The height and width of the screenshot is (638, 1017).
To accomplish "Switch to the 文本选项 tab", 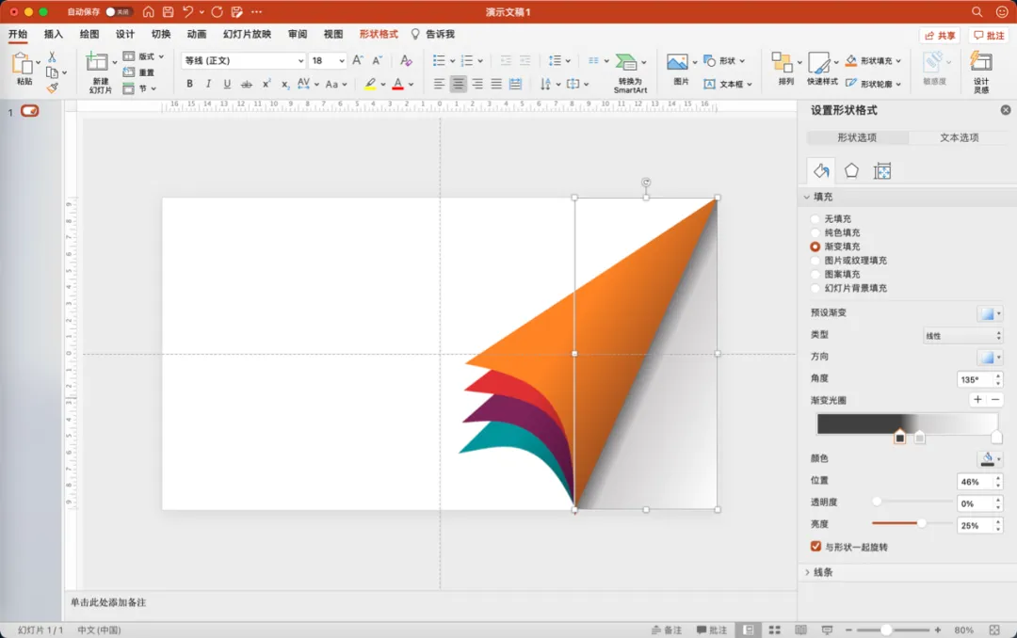I will [959, 137].
